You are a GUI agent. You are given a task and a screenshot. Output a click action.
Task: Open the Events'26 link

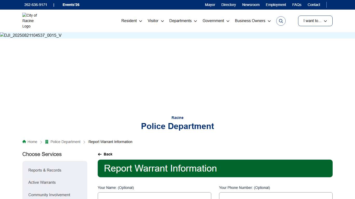tap(71, 5)
